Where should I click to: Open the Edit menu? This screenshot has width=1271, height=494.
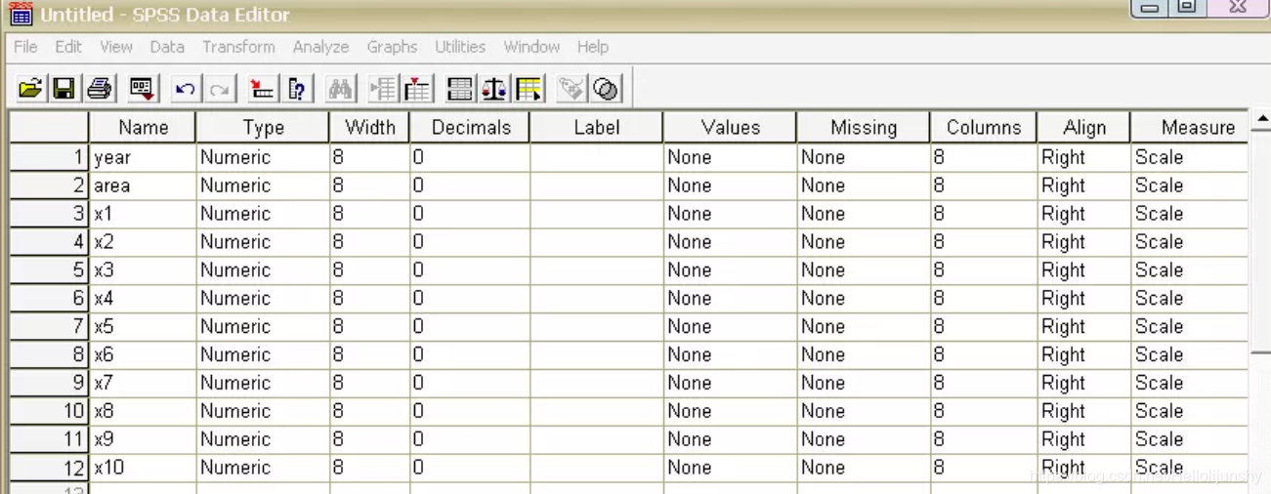coord(68,47)
